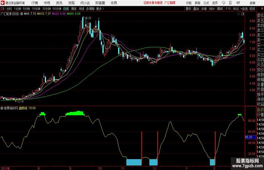The height and width of the screenshot is (170, 264).
Task: Click the 标记 mark button
Action: click(x=236, y=9)
